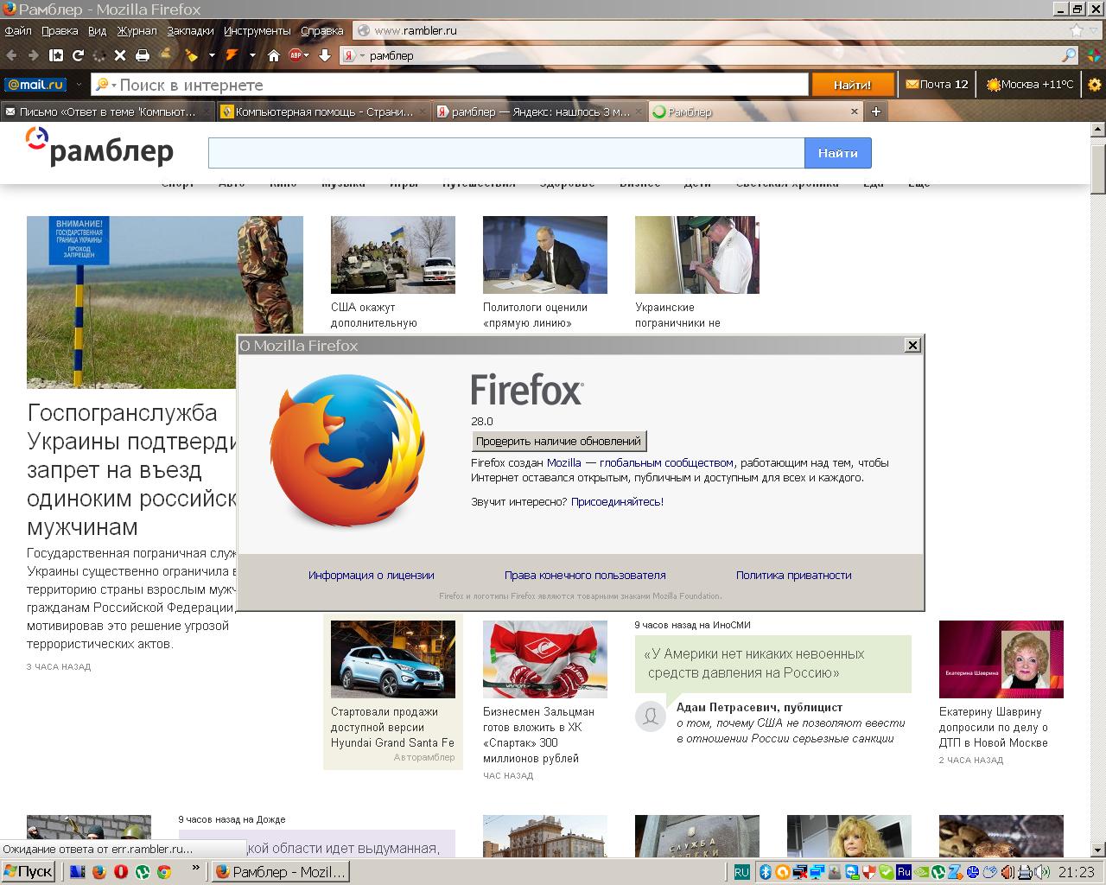The image size is (1106, 885).
Task: Click the Home icon in the navigation toolbar
Action: click(274, 55)
